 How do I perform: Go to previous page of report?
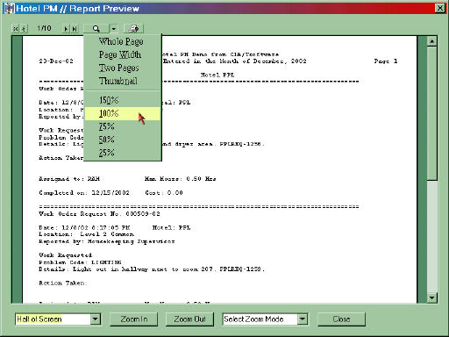[x=24, y=29]
